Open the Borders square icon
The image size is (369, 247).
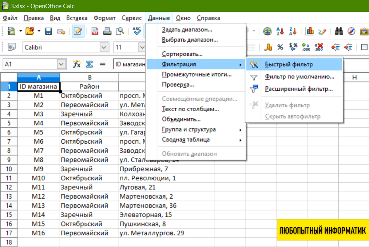pyautogui.click(x=365, y=47)
